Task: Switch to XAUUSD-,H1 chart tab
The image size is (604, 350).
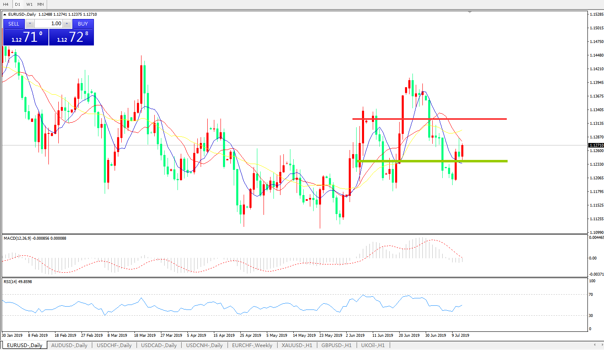Action: pyautogui.click(x=297, y=345)
